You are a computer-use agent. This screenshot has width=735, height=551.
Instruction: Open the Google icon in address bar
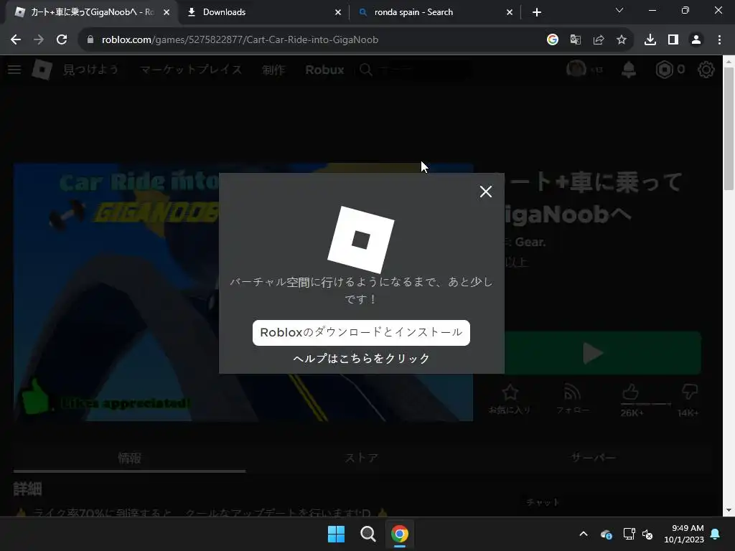[x=552, y=40]
